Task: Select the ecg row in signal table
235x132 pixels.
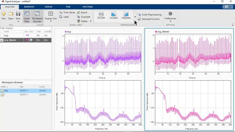Action: point(26,36)
